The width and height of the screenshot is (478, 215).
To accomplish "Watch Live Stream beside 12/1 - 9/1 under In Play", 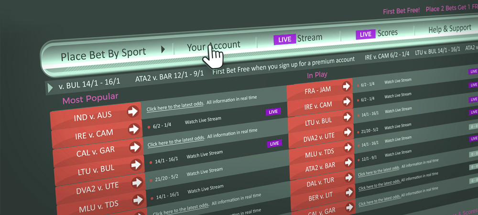I will (399, 153).
